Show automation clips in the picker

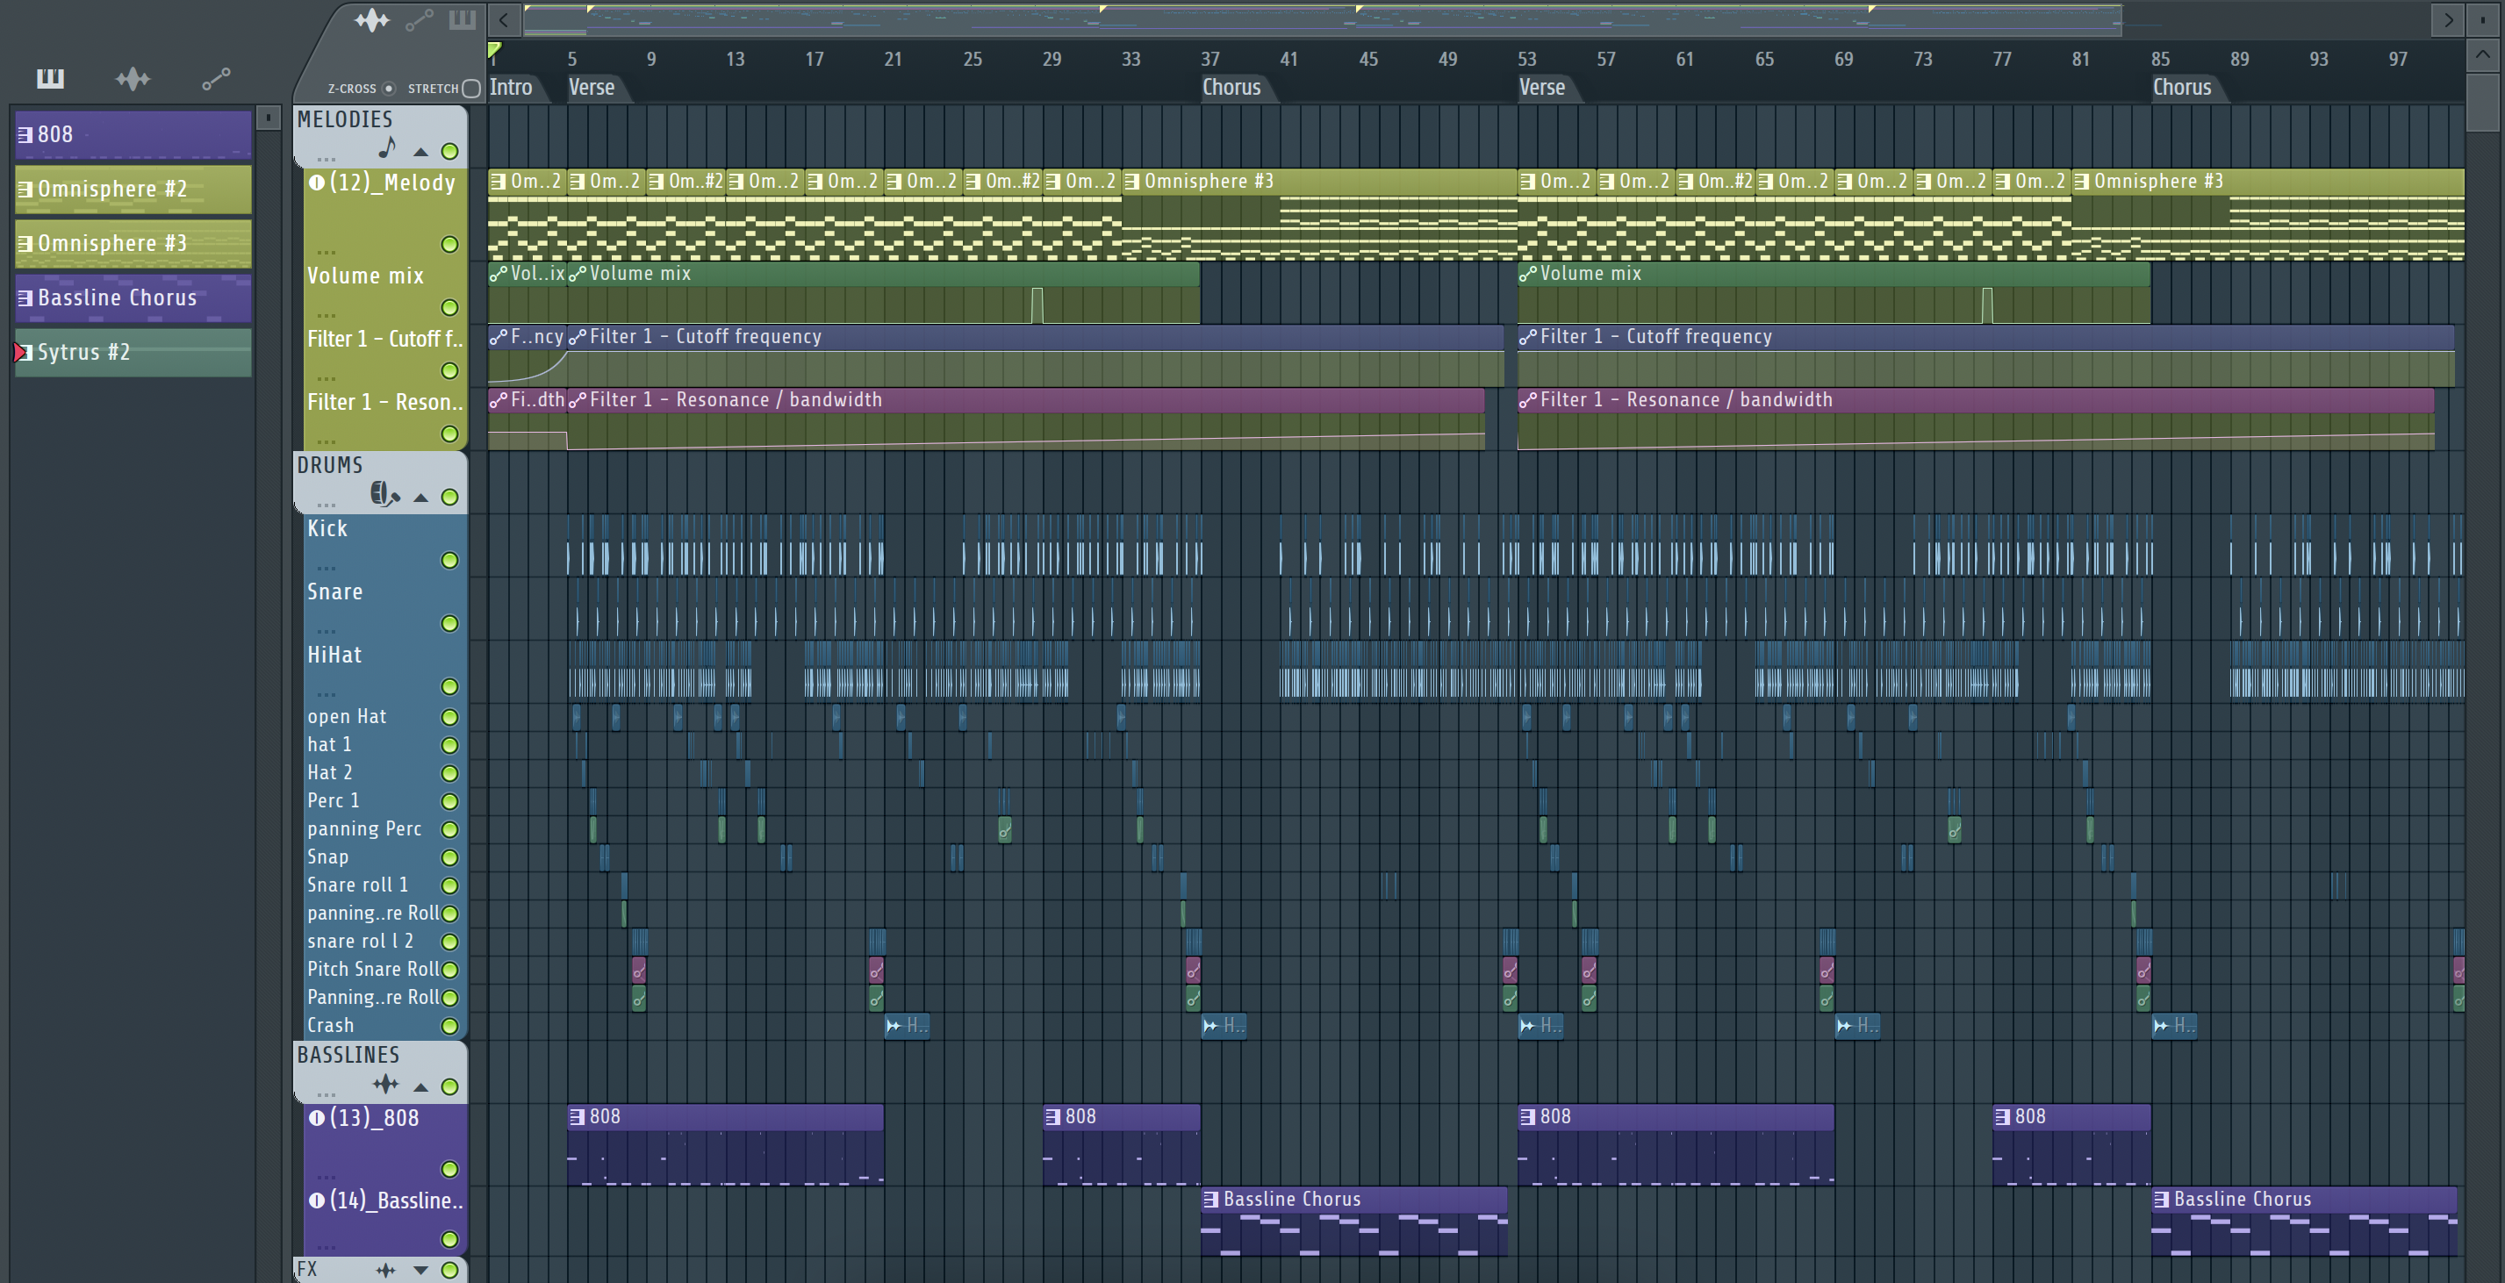[216, 79]
